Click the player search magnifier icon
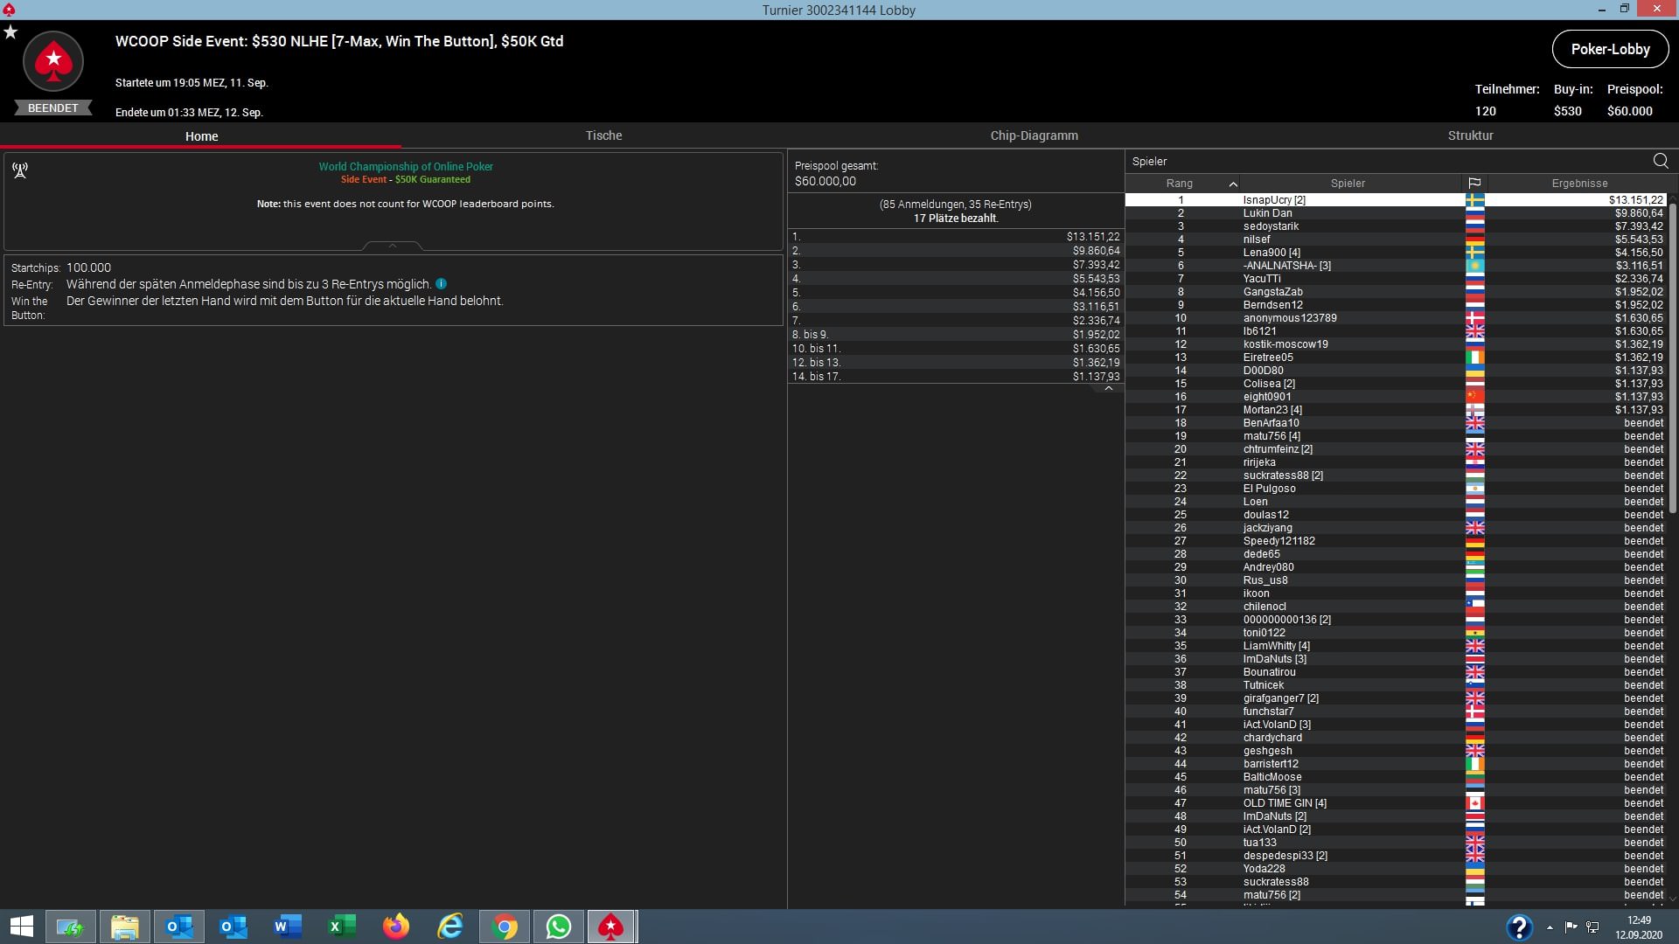Image resolution: width=1679 pixels, height=944 pixels. click(x=1660, y=161)
